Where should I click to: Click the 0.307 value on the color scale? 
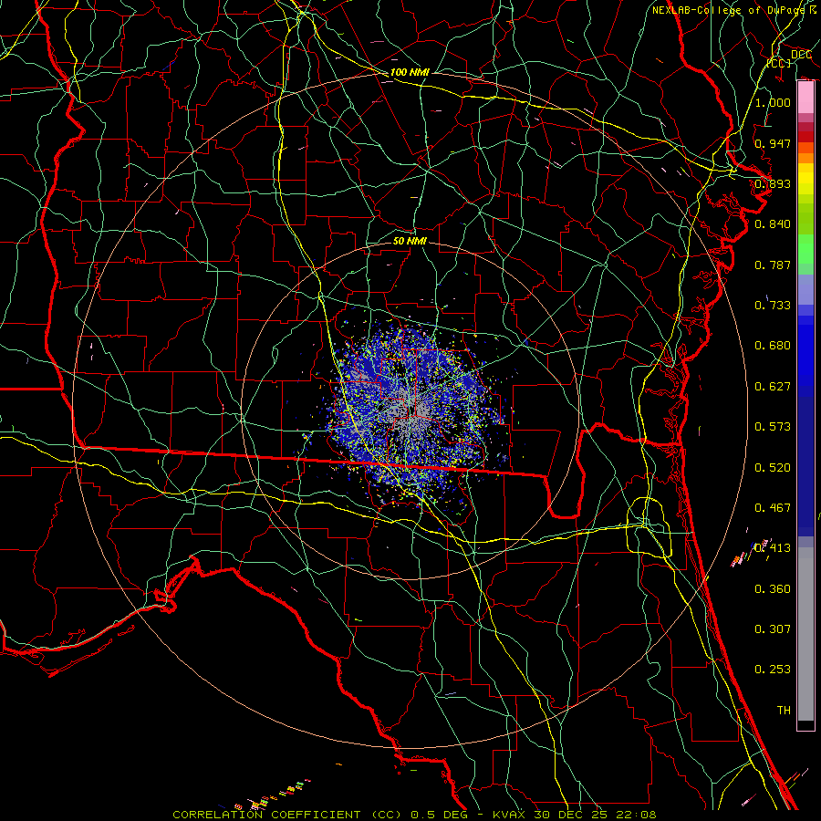click(773, 629)
